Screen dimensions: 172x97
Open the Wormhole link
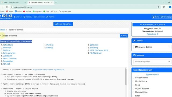pos(7,48)
